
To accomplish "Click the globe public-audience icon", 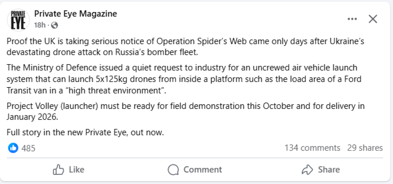I will click(x=55, y=25).
